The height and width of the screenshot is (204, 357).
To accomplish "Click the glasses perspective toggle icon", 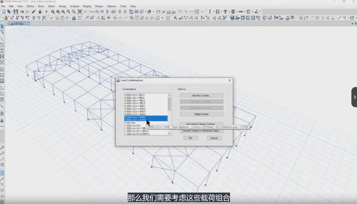I will point(113,12).
